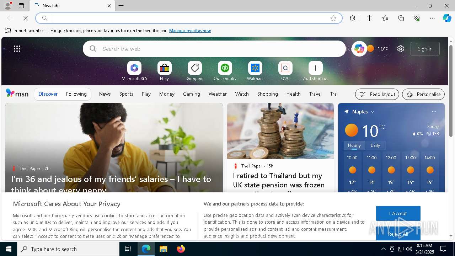Click the Add shortcut plus tile
The width and height of the screenshot is (455, 256).
point(315,71)
